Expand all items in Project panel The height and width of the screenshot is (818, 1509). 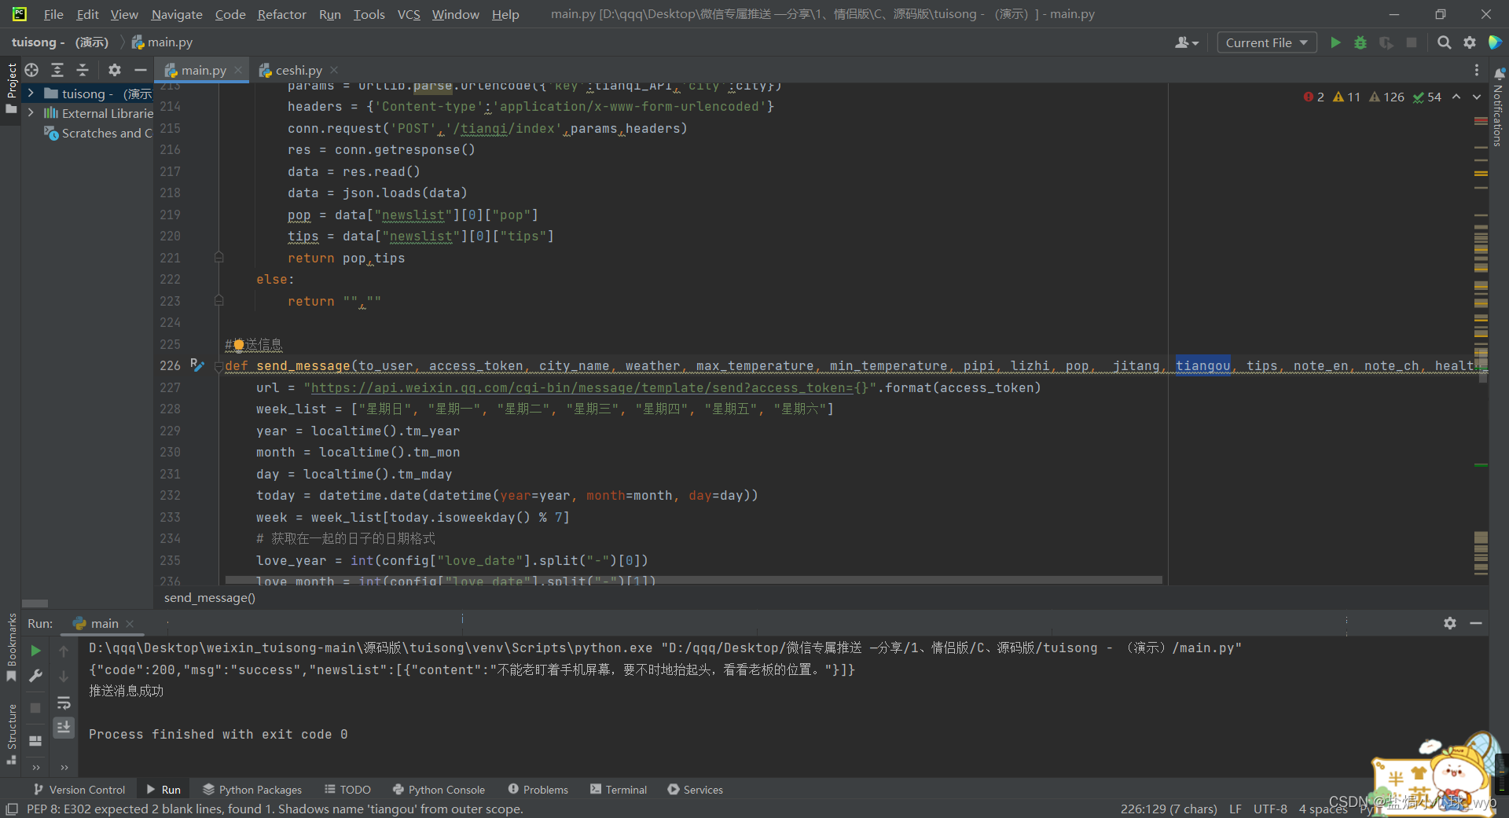tap(57, 70)
